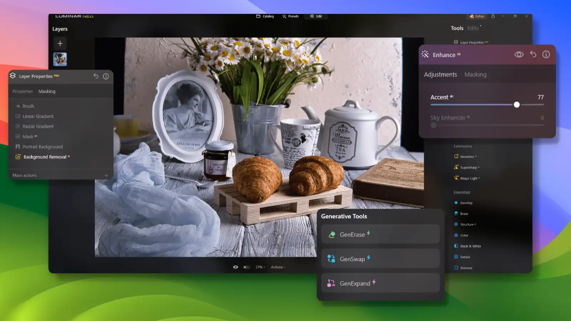Image resolution: width=571 pixels, height=321 pixels.
Task: Select Background Removal AI option
Action: pyautogui.click(x=45, y=157)
